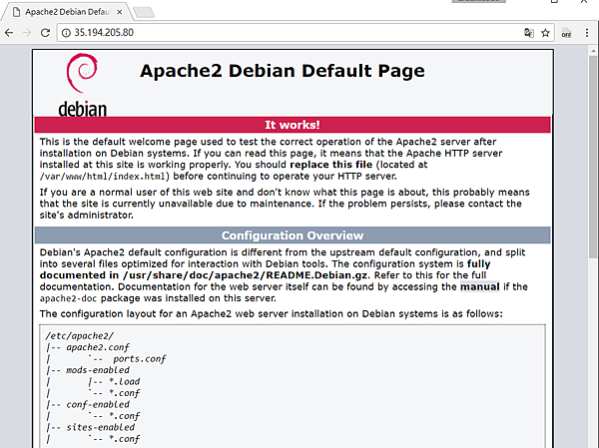Image resolution: width=599 pixels, height=448 pixels.
Task: Click the browser forward arrow
Action: click(x=27, y=33)
